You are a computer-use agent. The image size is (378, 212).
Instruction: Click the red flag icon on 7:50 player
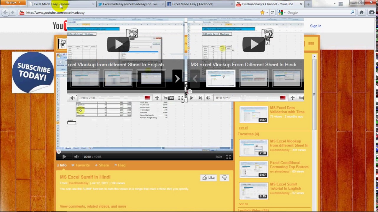pyautogui.click(x=147, y=98)
